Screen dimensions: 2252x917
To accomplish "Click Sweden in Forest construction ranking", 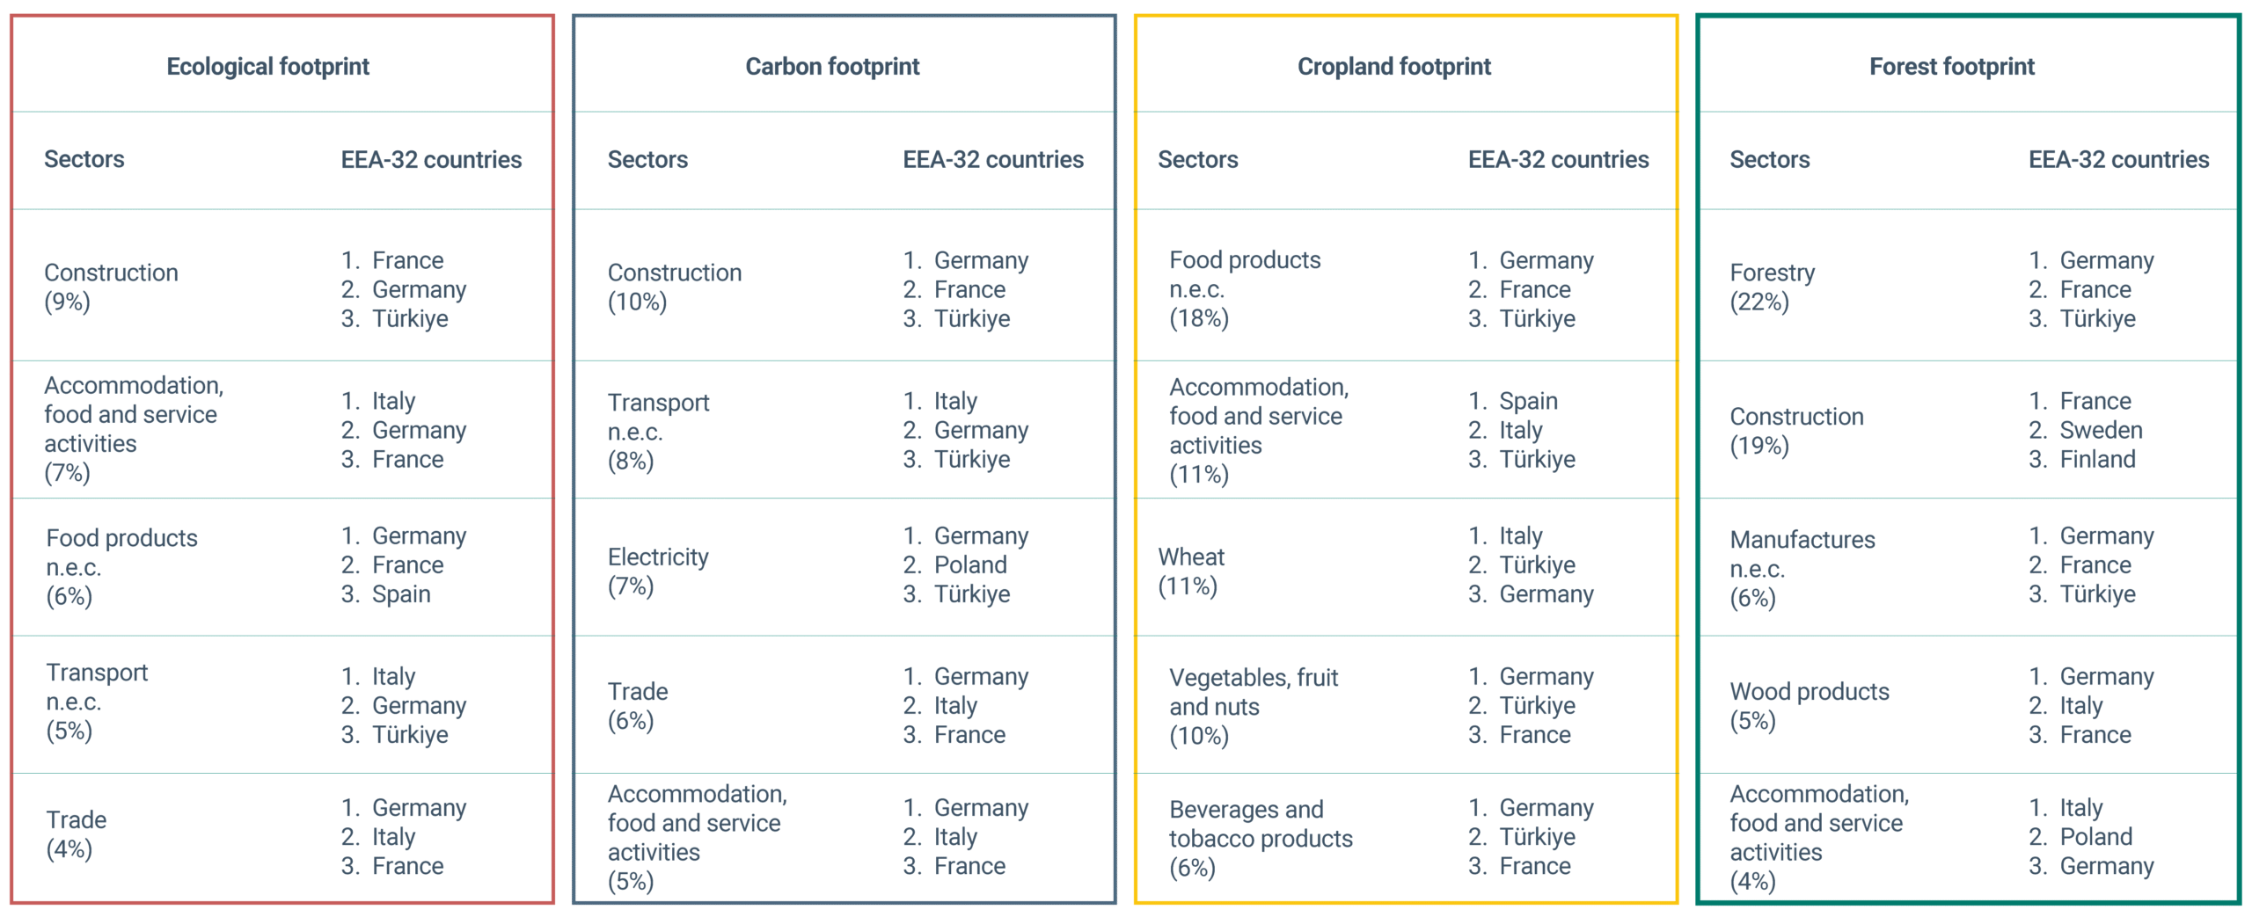I will coord(2101,430).
